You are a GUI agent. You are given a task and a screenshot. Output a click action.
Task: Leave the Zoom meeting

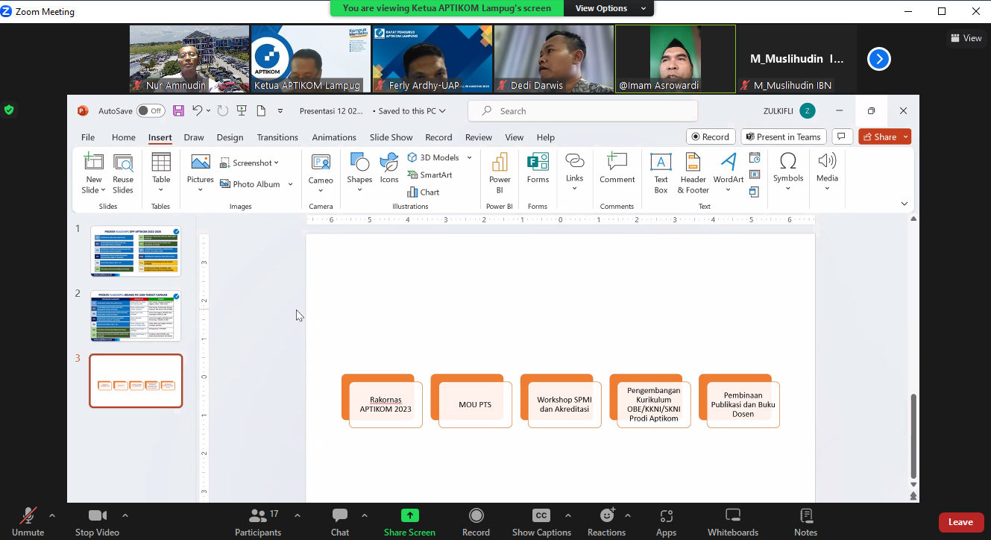(x=960, y=522)
